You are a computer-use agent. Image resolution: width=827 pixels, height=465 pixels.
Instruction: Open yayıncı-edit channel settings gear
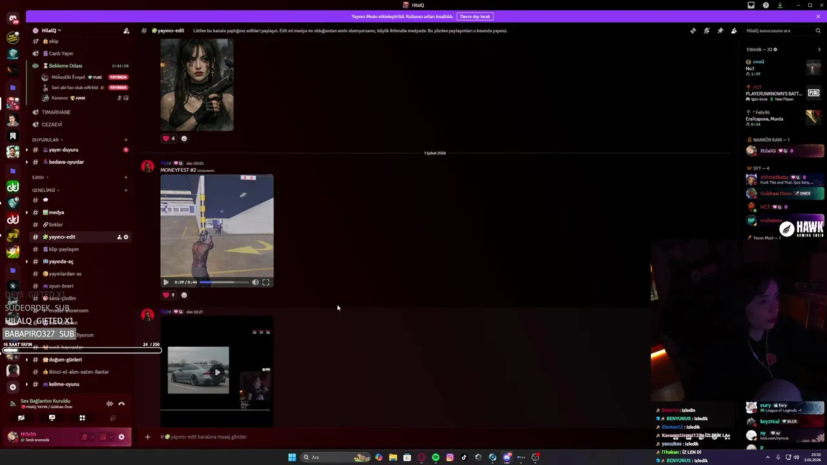(126, 237)
